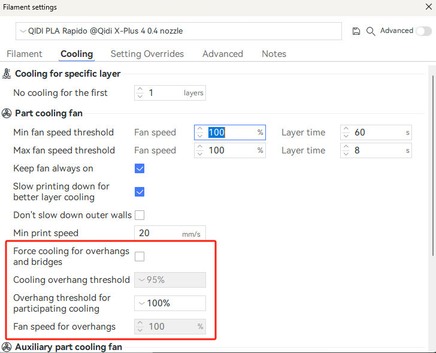Image resolution: width=436 pixels, height=353 pixels.
Task: Click the Auxiliary part cooling fan icon
Action: click(x=7, y=347)
